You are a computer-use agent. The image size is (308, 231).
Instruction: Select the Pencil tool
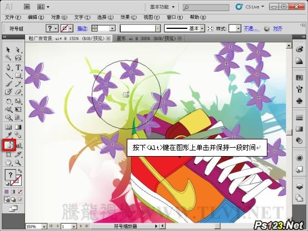[18, 84]
